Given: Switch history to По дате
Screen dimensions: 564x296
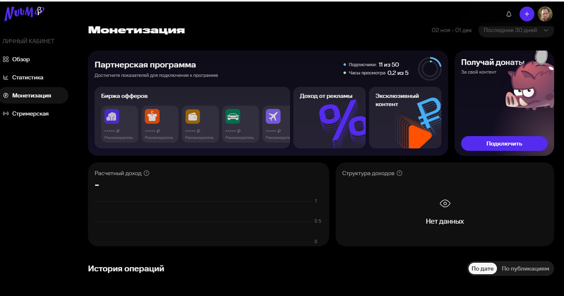Looking at the screenshot, I should (482, 268).
